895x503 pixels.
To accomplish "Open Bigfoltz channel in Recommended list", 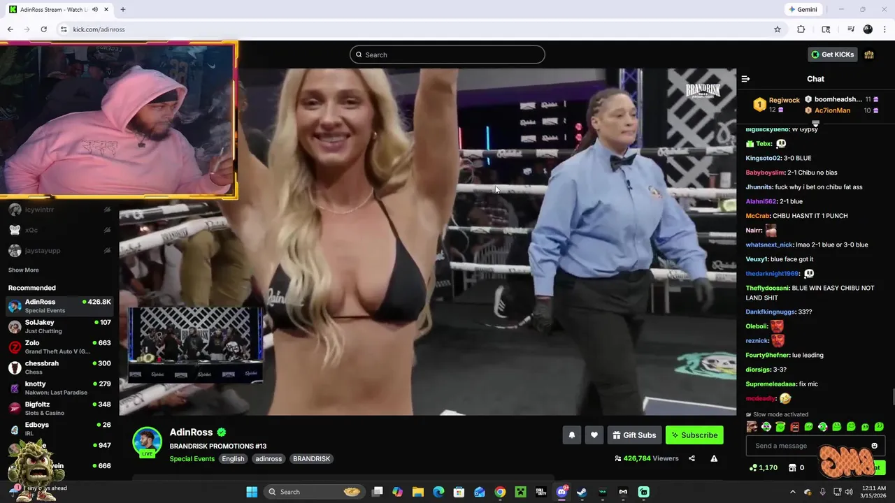I will [59, 408].
